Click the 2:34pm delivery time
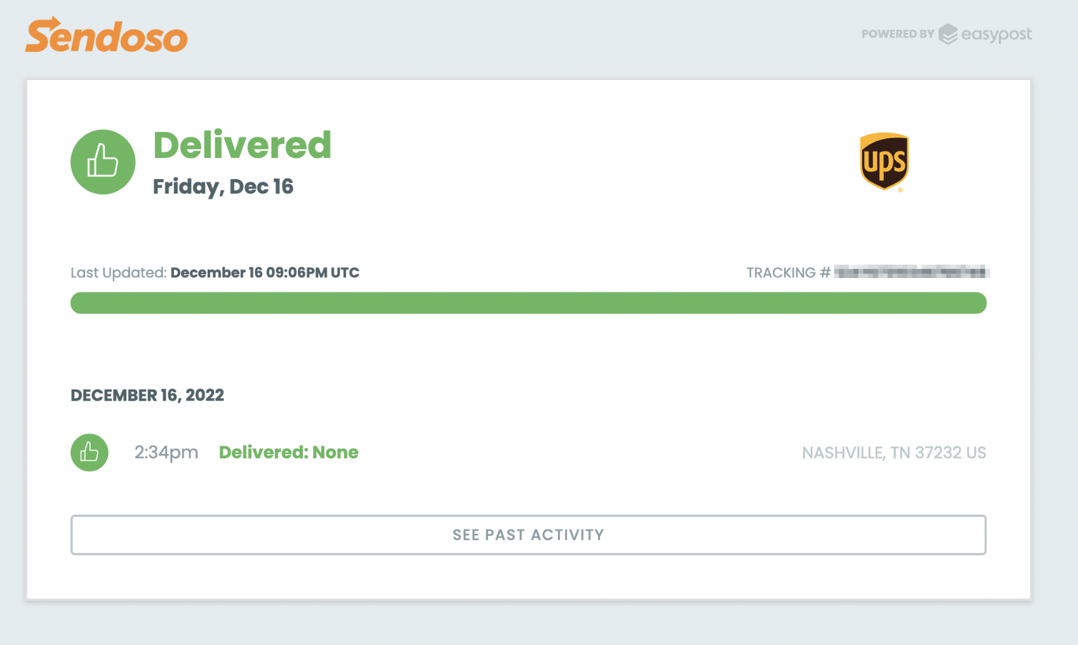Image resolution: width=1078 pixels, height=645 pixels. click(x=166, y=452)
